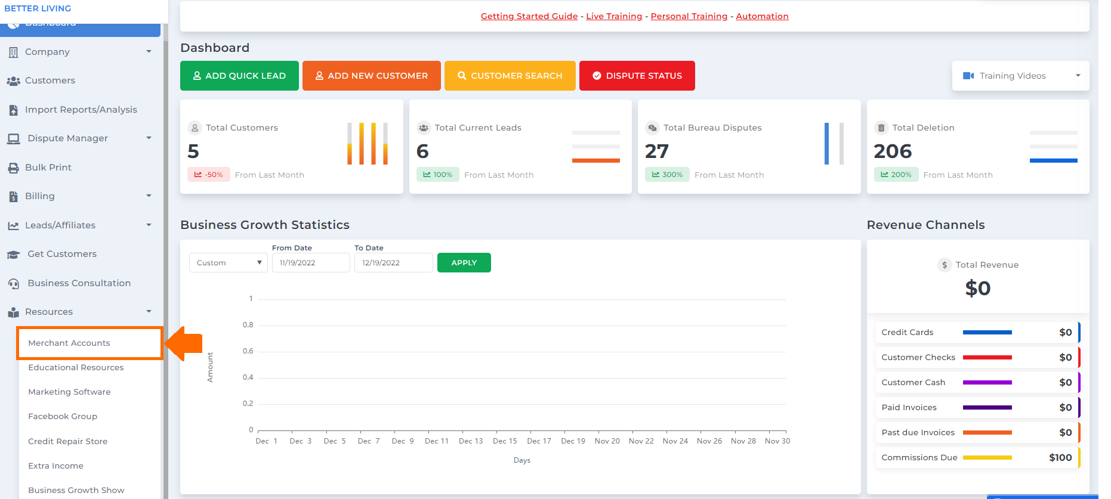Click the Better Living brand title
This screenshot has height=499, width=1111.
tap(38, 8)
